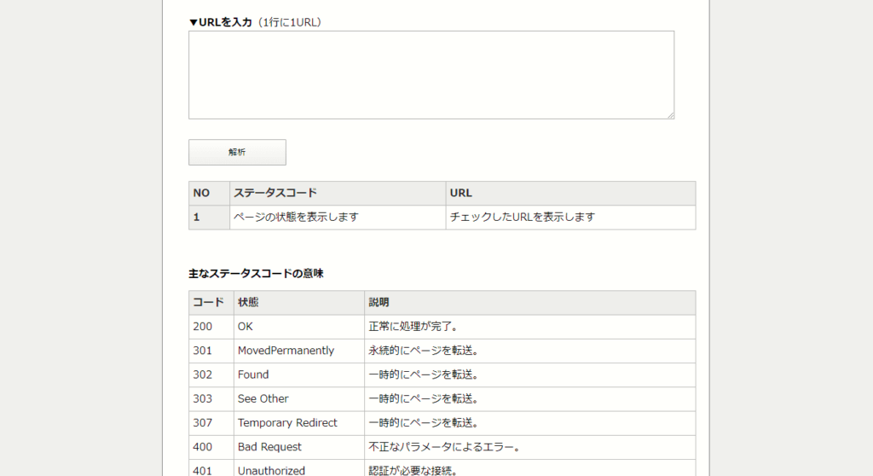Click row number 1 in results table

210,218
